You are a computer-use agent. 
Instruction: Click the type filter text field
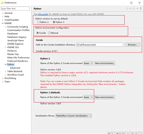pos(15,8)
